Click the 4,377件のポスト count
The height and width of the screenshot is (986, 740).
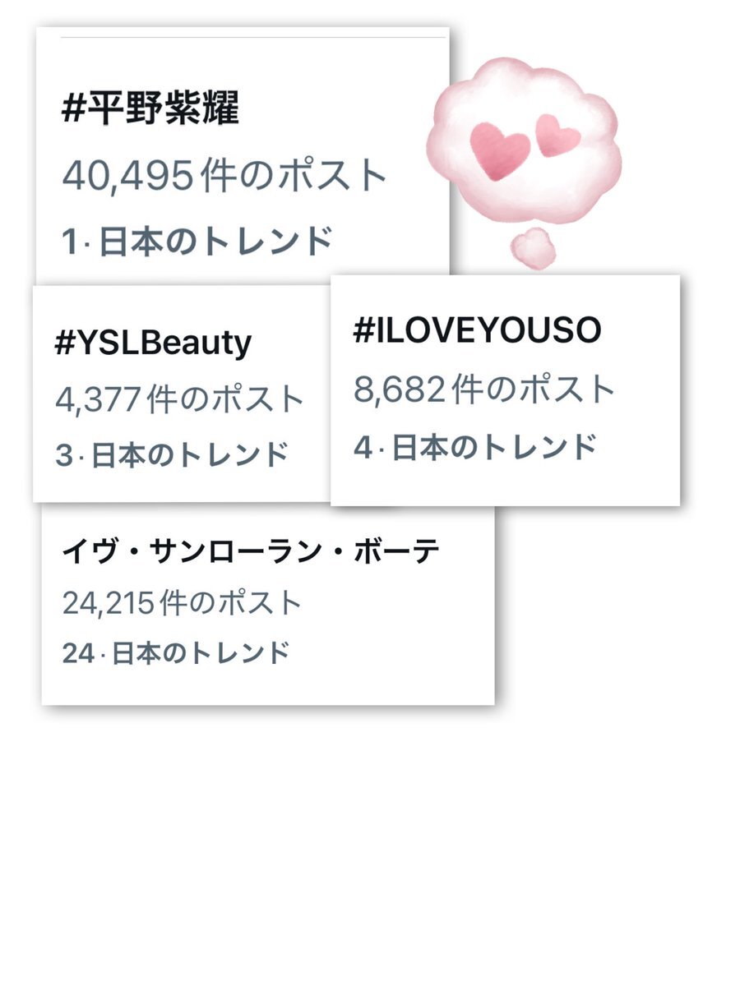180,400
